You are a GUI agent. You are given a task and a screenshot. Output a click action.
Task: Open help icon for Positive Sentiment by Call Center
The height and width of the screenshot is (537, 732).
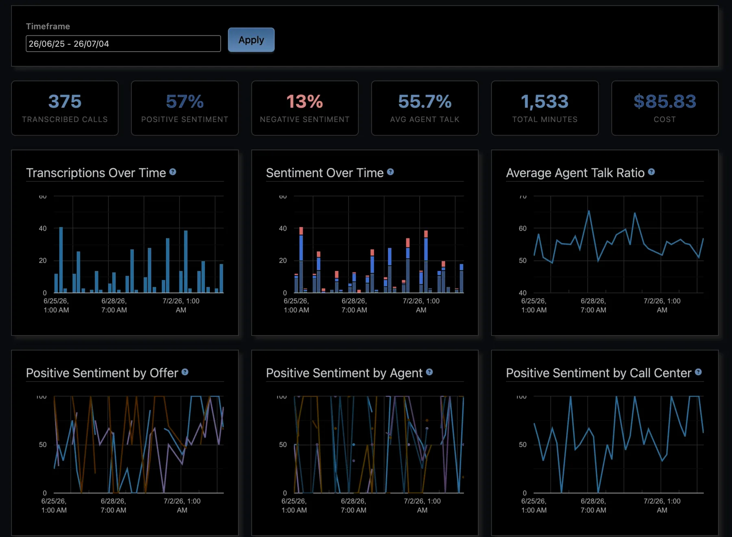coord(698,372)
